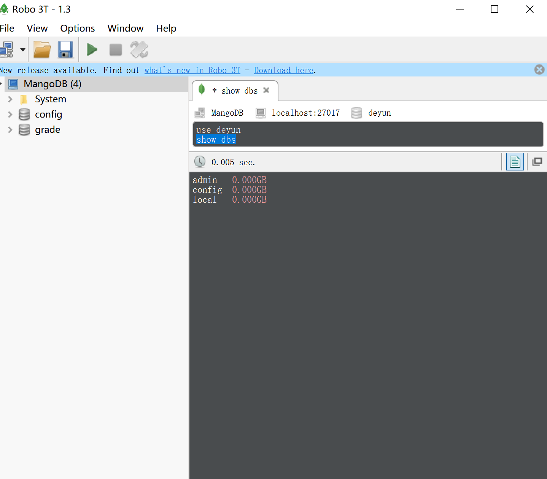This screenshot has height=479, width=547.
Task: Click the deyun database icon in header
Action: [x=357, y=113]
